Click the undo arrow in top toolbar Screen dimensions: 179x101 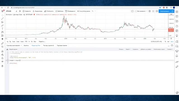coord(93,11)
